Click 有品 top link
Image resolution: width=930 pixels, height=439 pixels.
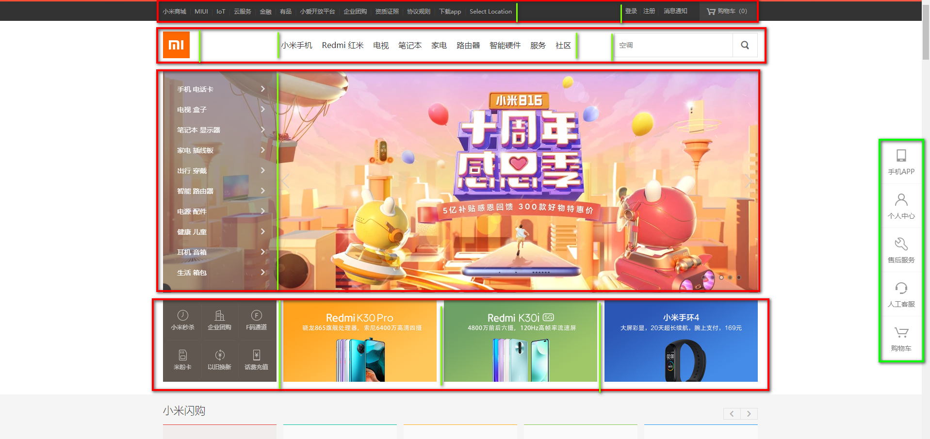pyautogui.click(x=286, y=11)
